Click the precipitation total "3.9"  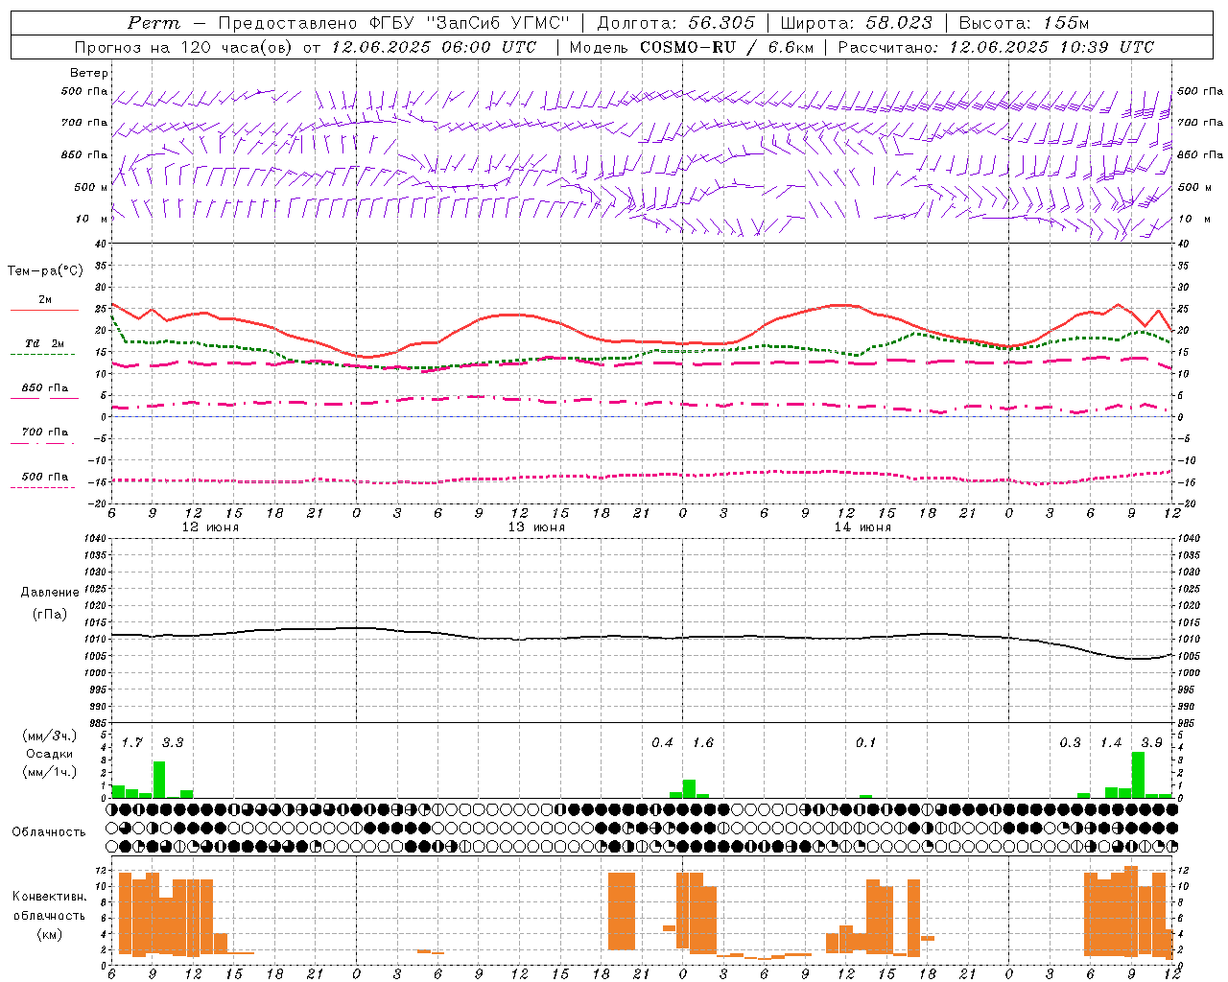(x=1151, y=743)
